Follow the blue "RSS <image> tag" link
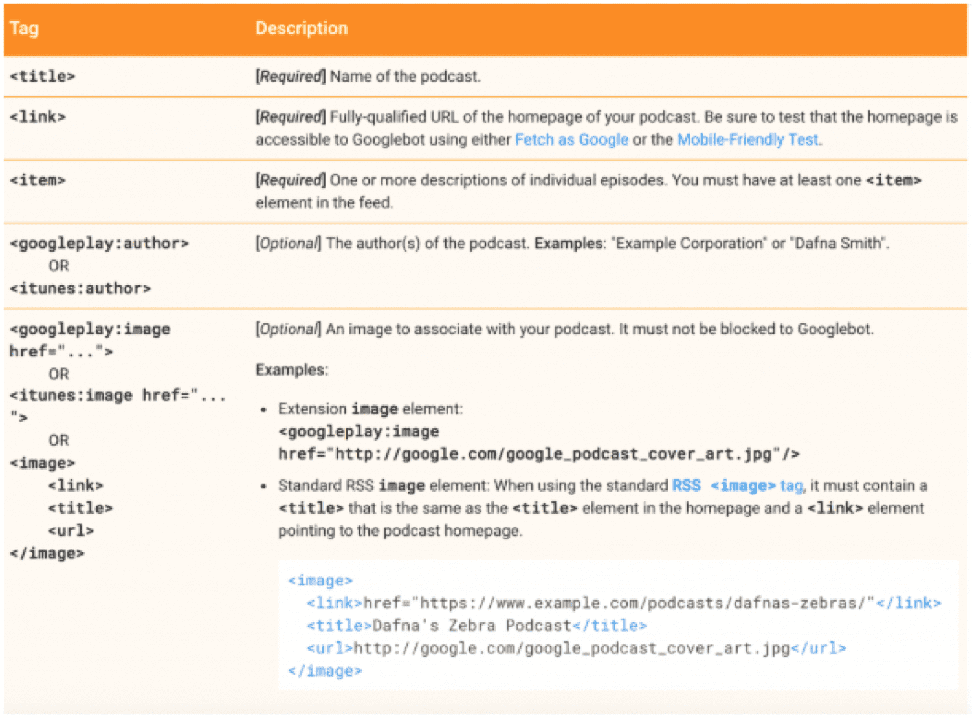This screenshot has height=718, width=972. click(737, 486)
